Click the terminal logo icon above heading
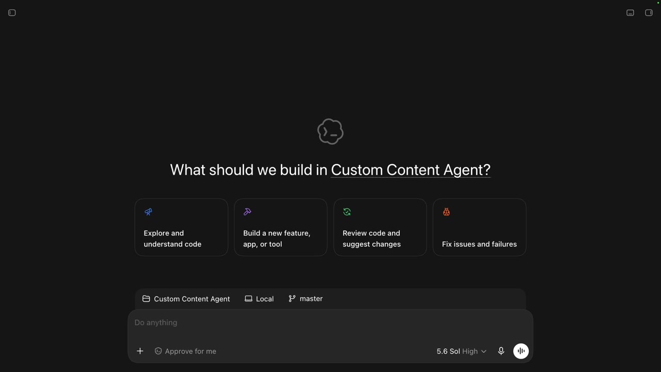Viewport: 661px width, 372px height. point(330,131)
